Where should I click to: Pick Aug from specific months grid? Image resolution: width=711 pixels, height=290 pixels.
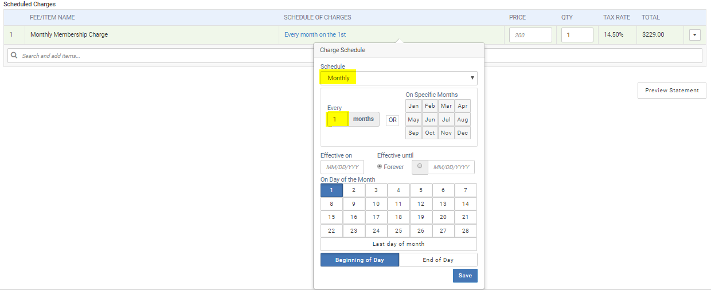(463, 120)
